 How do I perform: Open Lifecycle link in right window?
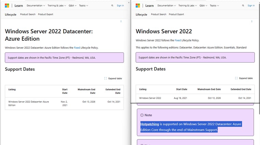pos(141,15)
